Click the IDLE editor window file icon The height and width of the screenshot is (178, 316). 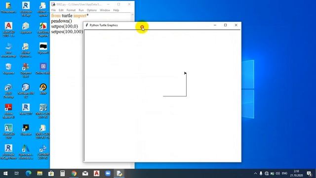tap(53, 4)
